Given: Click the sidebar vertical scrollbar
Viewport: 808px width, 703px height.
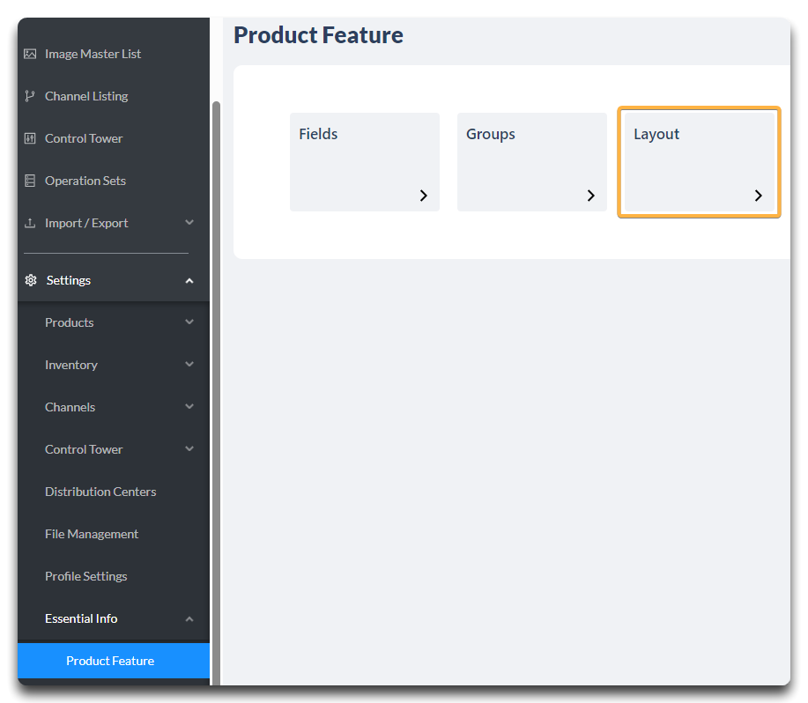Looking at the screenshot, I should click(x=217, y=391).
